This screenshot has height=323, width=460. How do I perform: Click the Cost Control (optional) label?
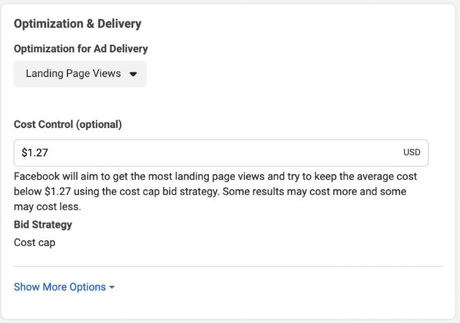pos(68,124)
